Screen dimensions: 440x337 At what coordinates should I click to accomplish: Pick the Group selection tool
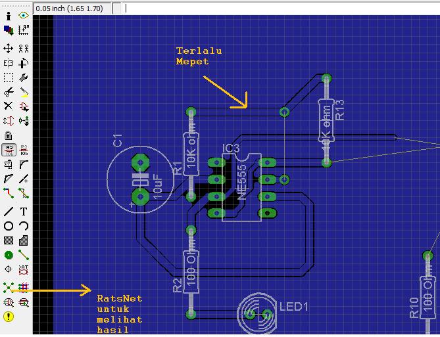click(9, 78)
